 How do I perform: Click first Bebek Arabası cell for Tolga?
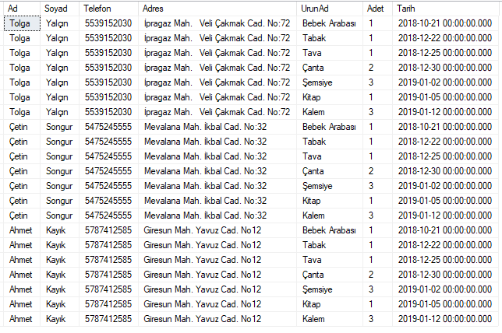[x=330, y=23]
